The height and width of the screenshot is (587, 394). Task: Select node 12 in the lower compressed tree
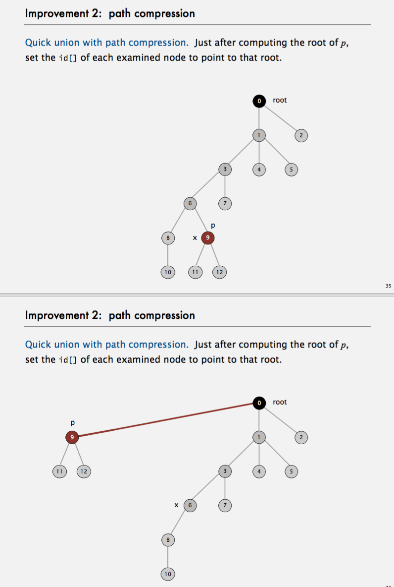click(x=84, y=471)
